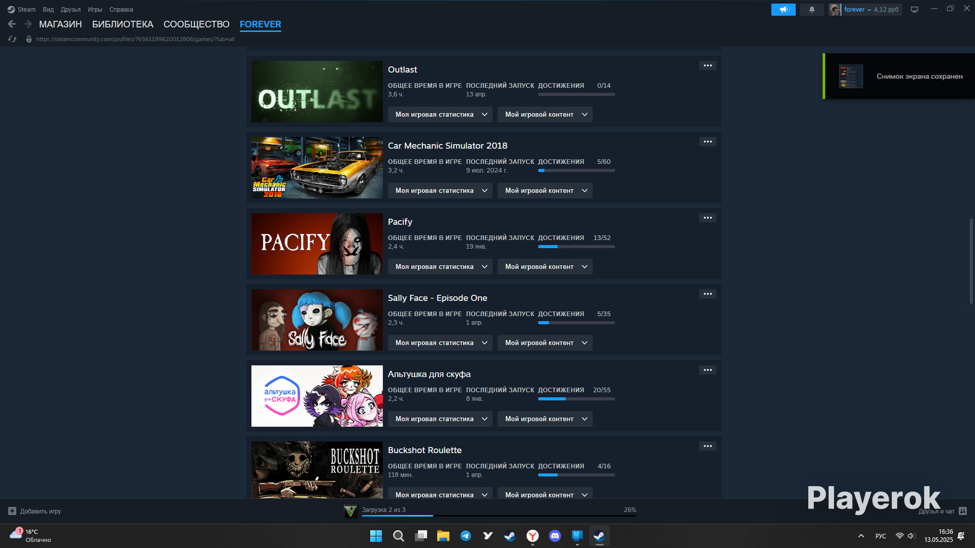The image size is (975, 548).
Task: Open the Игры menu
Action: click(95, 9)
